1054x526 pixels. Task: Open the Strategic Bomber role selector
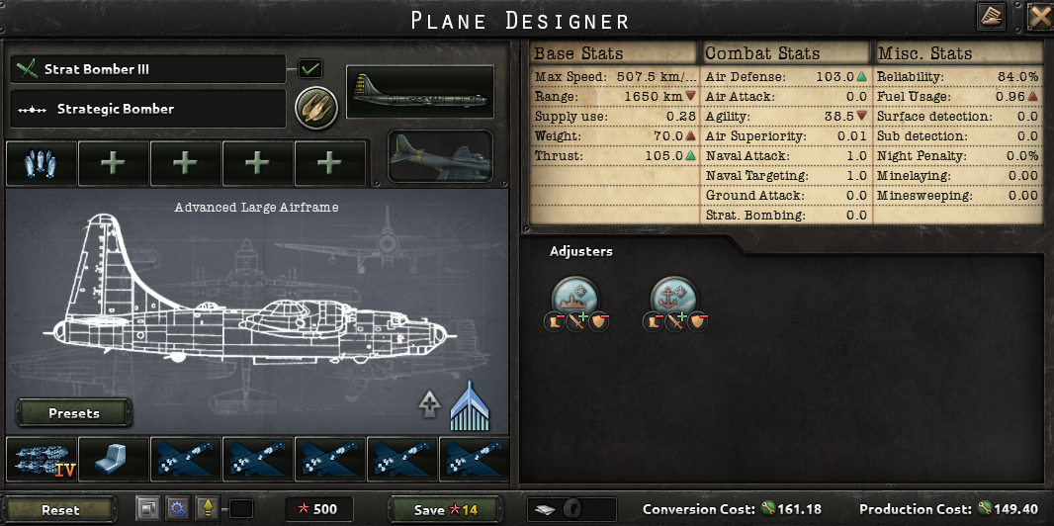(148, 109)
